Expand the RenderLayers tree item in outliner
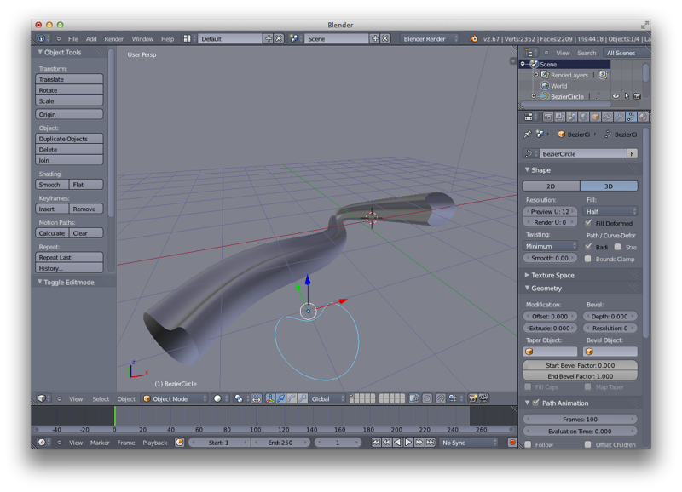Screen dimensions: 682x492 coord(536,75)
